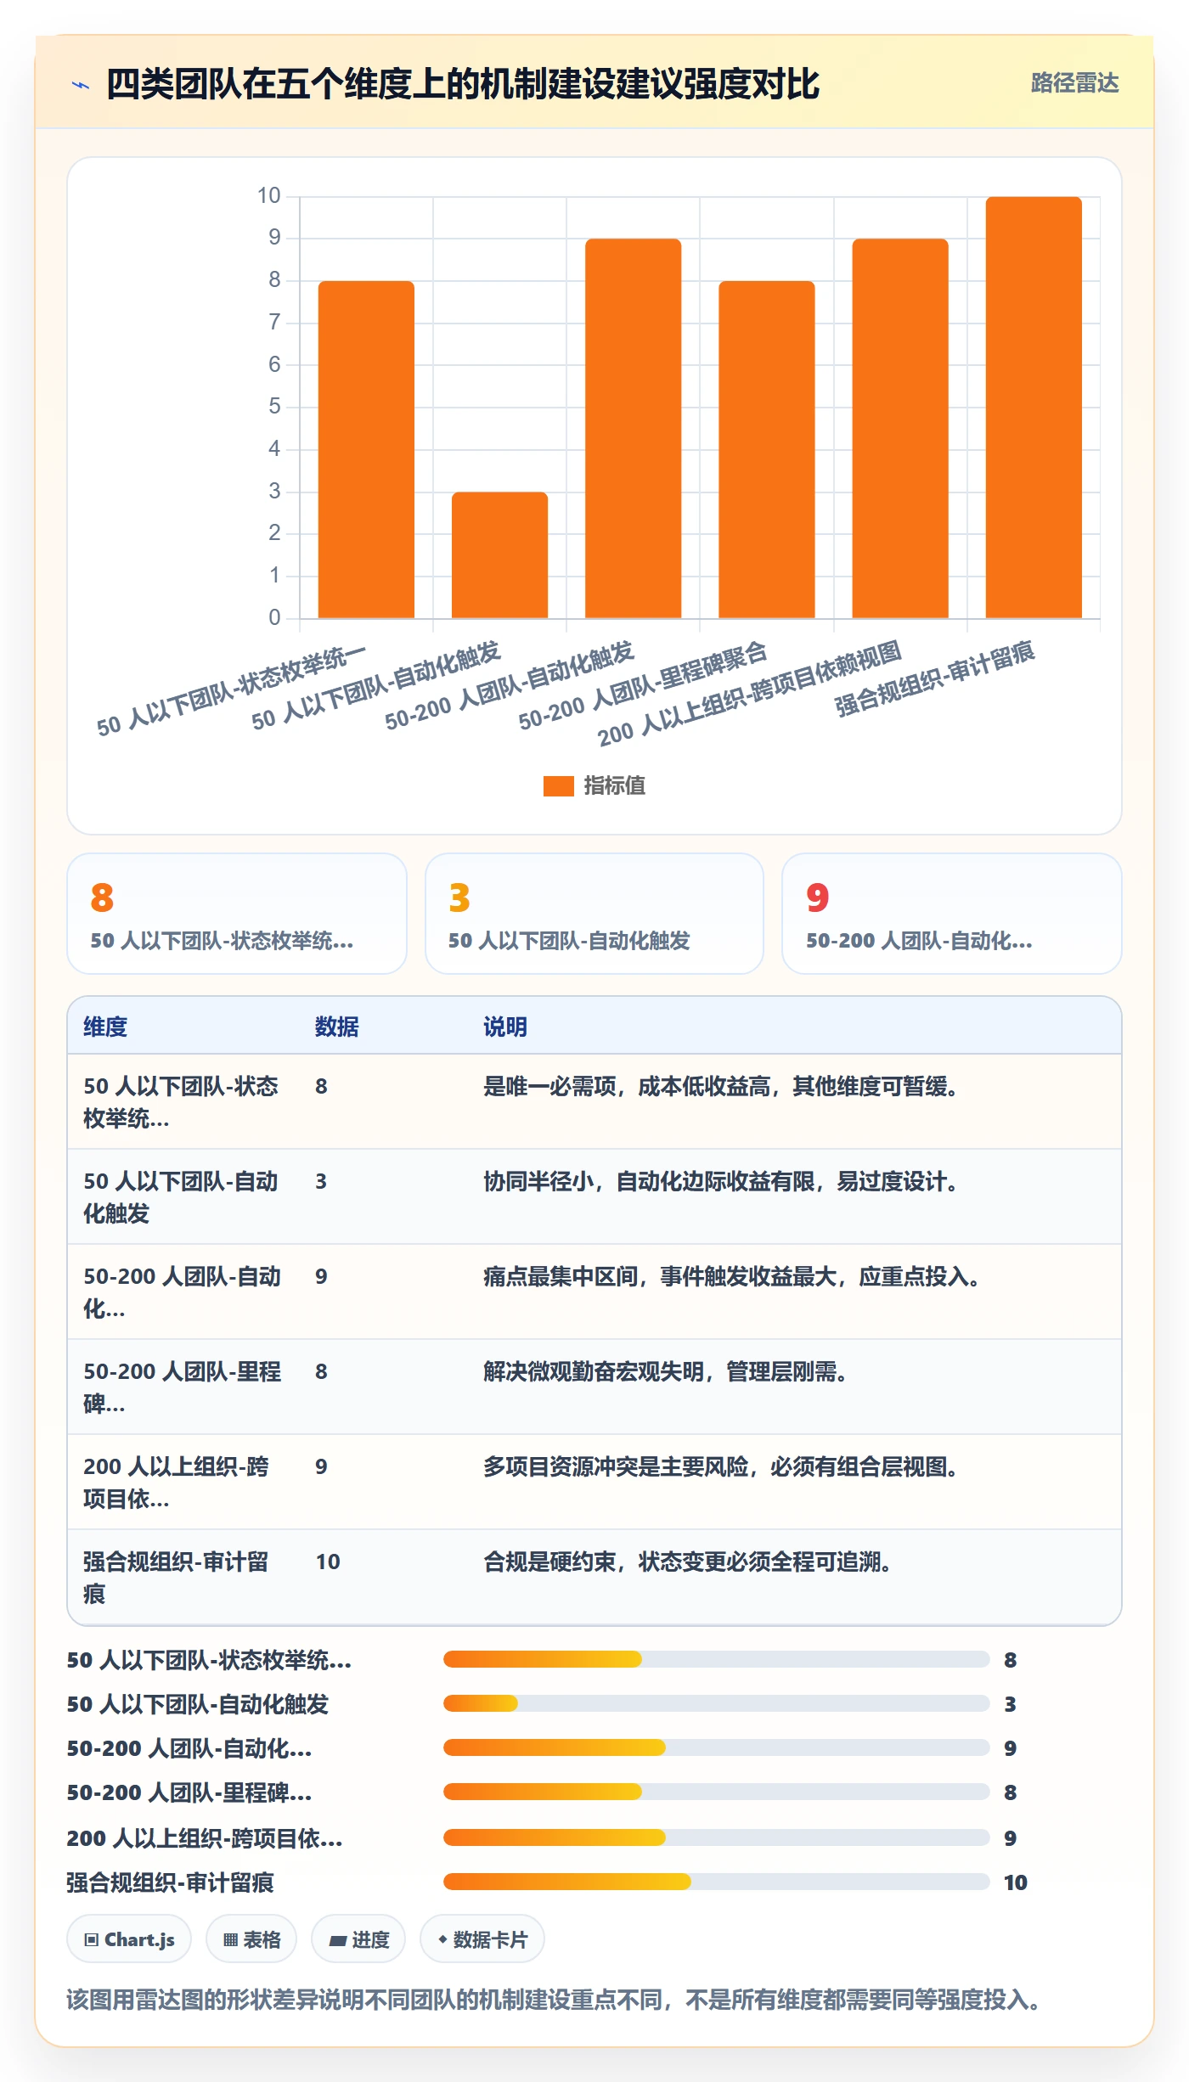Select the 表格 tag chip

click(x=251, y=1939)
